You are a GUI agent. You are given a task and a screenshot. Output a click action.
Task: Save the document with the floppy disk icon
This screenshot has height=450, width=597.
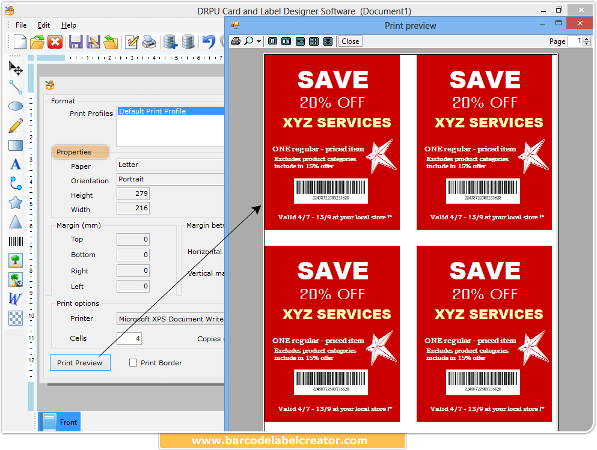76,41
